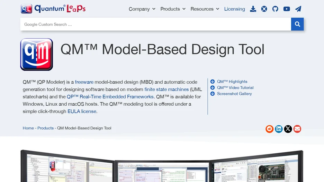The height and width of the screenshot is (182, 324).
Task: Expand the Company menu
Action: point(142,9)
